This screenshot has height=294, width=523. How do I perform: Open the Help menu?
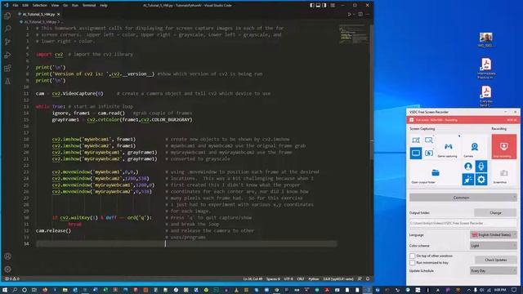(104, 6)
